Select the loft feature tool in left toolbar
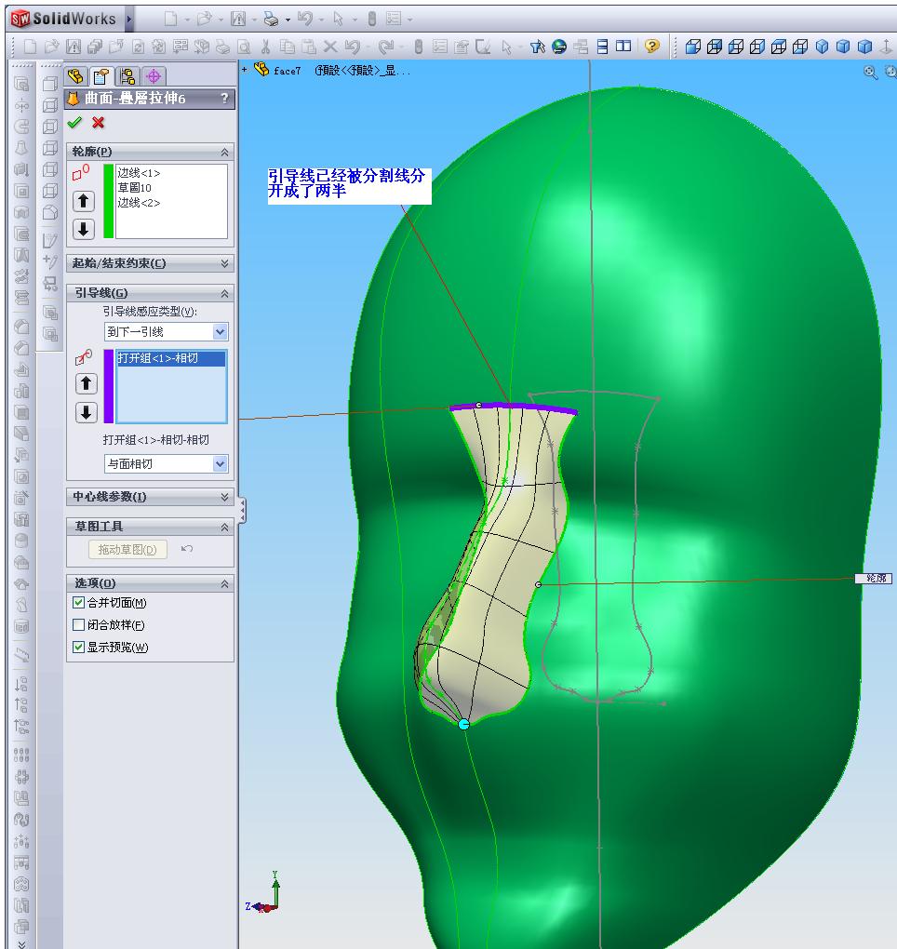The height and width of the screenshot is (949, 897). 21,149
